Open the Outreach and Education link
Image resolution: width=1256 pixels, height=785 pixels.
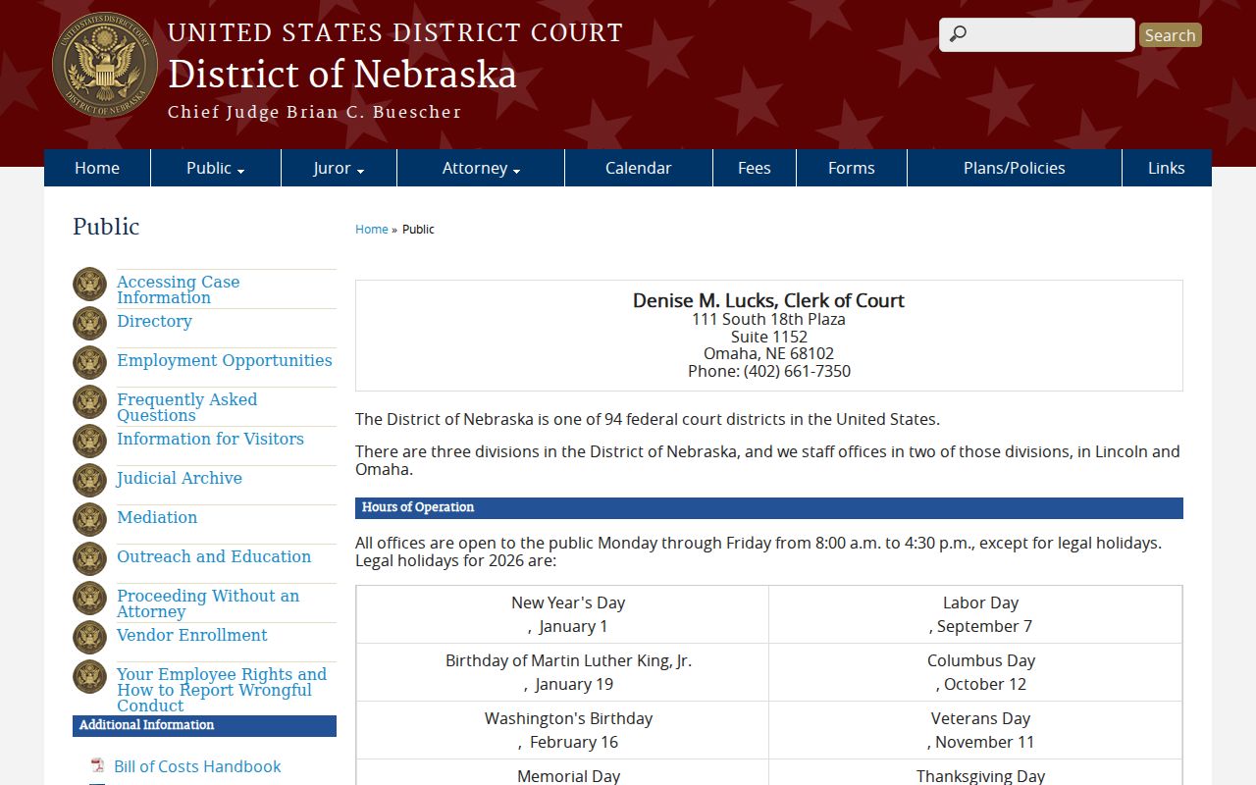point(214,556)
